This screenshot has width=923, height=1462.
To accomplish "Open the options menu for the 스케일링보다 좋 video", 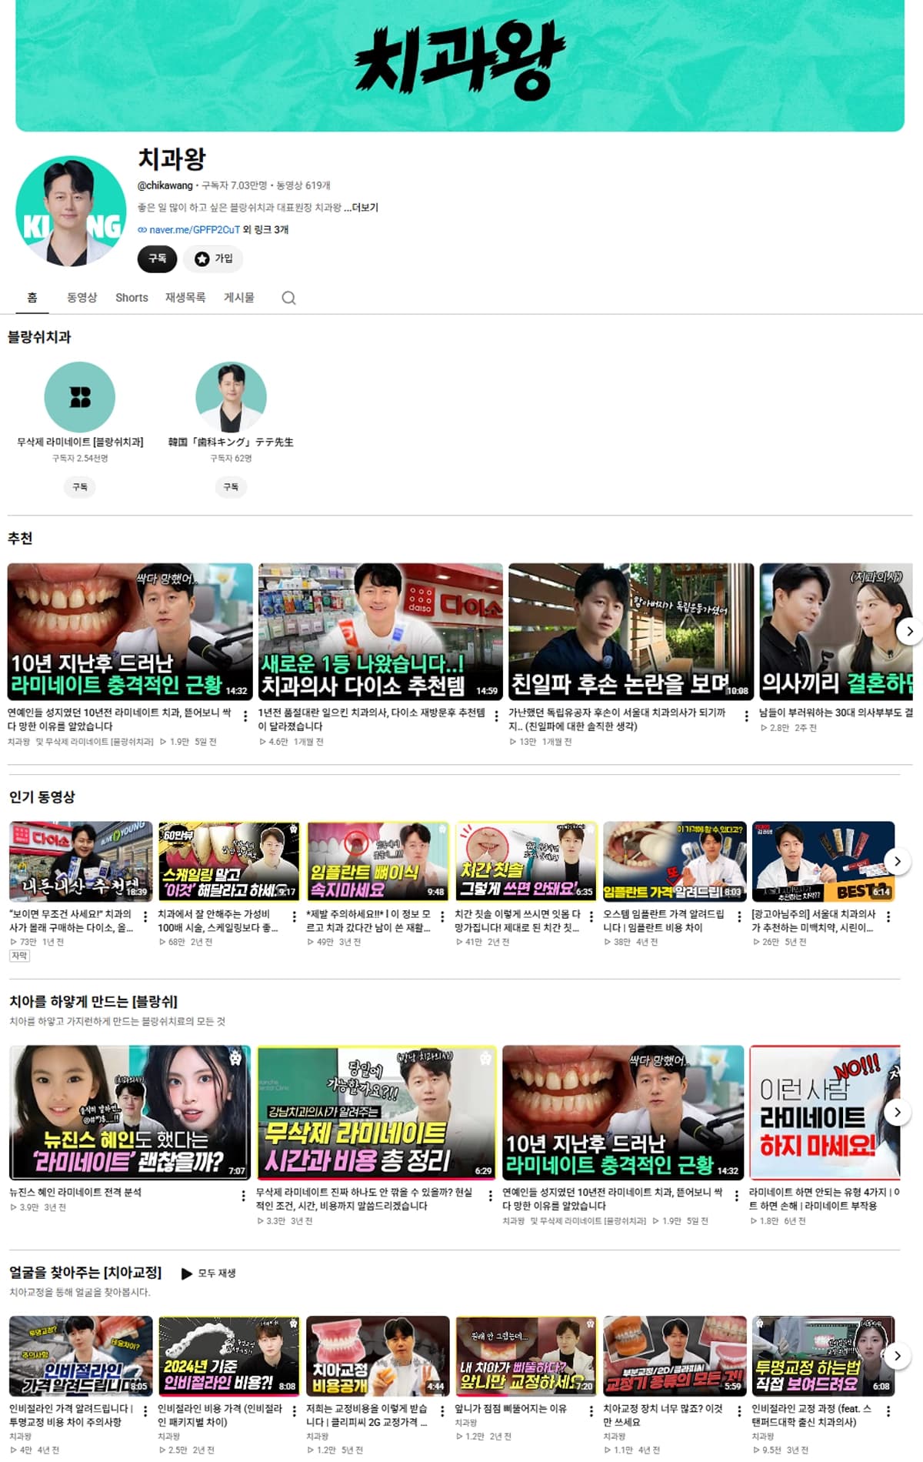I will point(294,916).
